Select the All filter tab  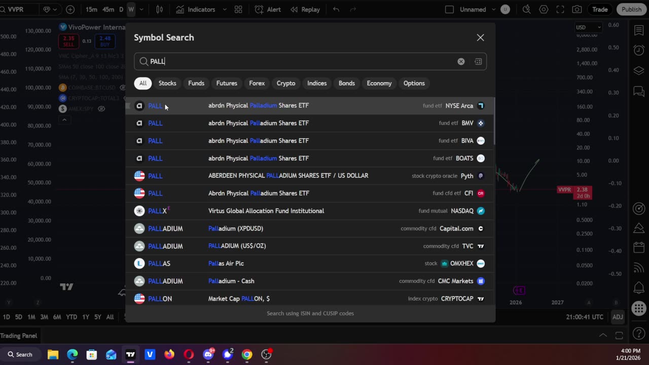(143, 83)
